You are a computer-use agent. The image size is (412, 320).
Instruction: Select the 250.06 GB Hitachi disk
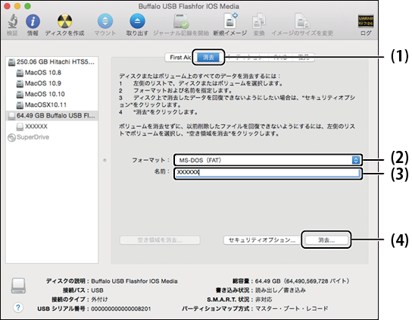(51, 62)
